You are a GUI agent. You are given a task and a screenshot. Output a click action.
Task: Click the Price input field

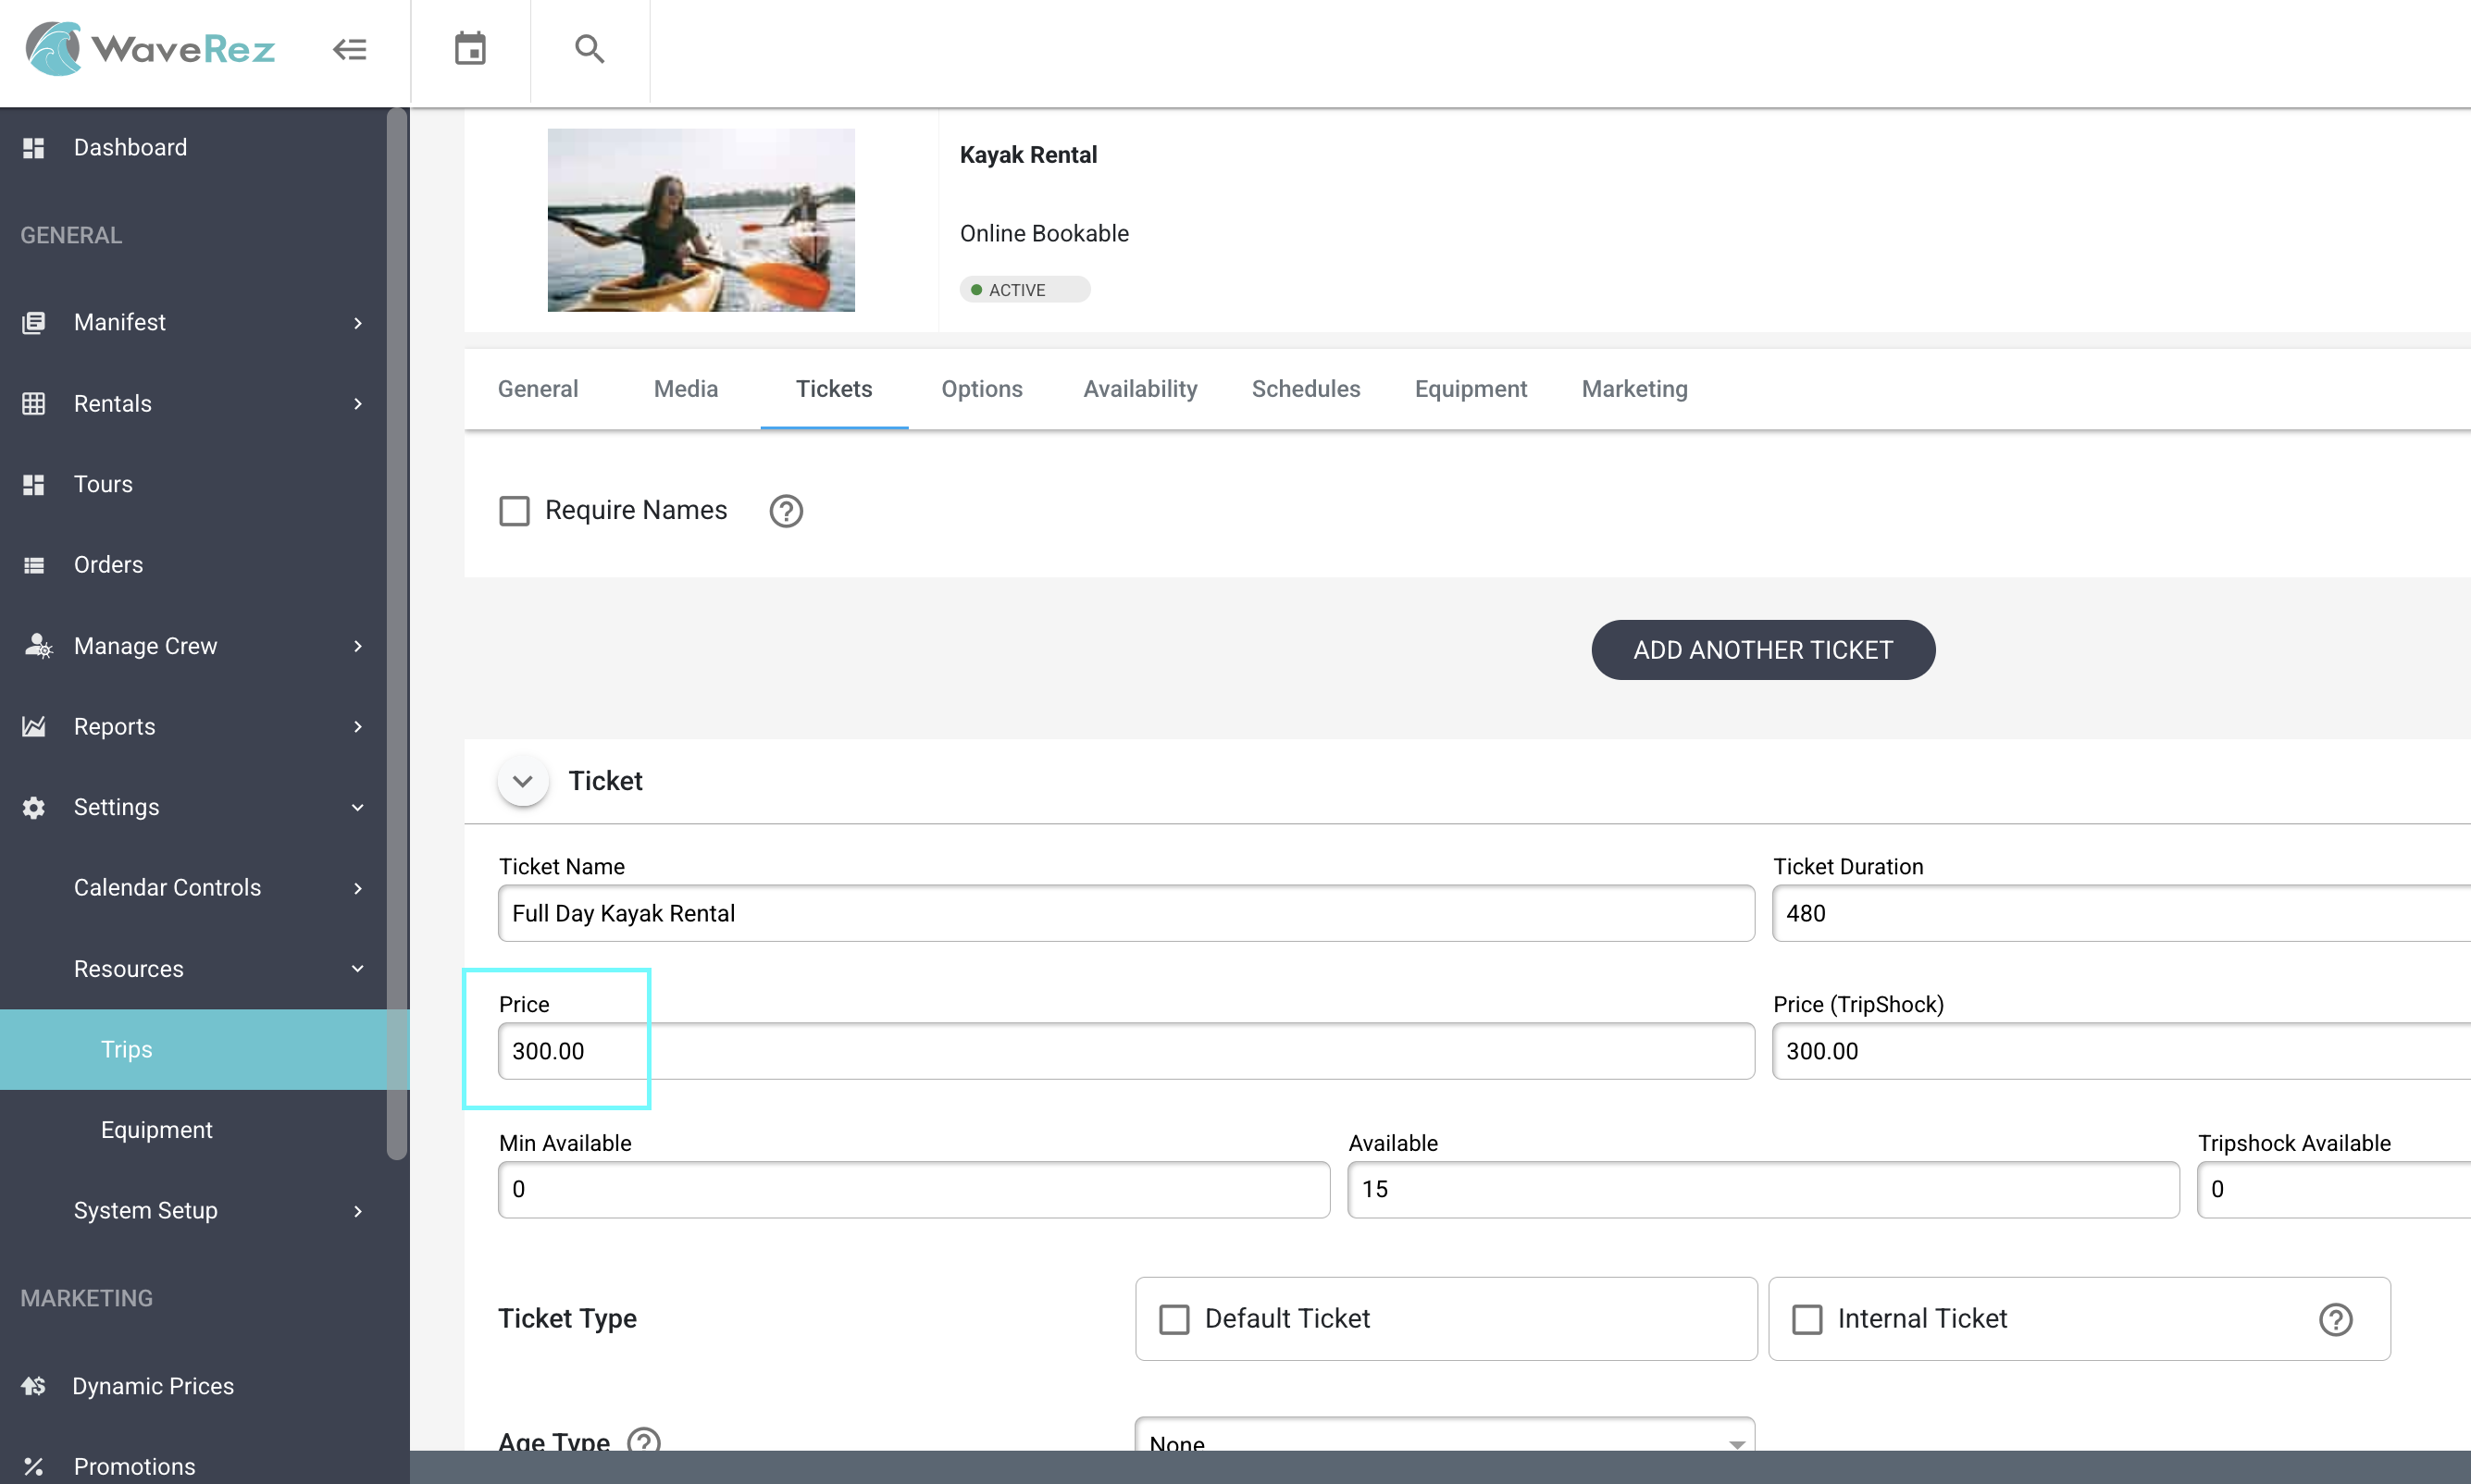[x=1126, y=1051]
